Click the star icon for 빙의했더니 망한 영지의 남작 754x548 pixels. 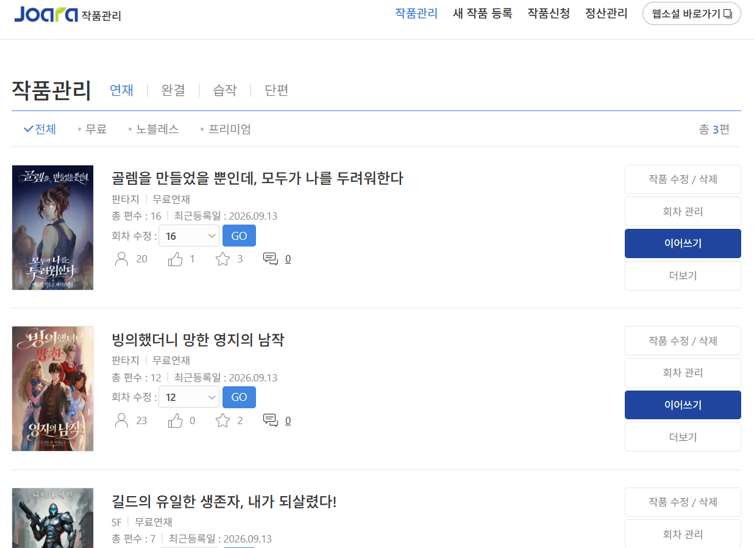(x=223, y=420)
